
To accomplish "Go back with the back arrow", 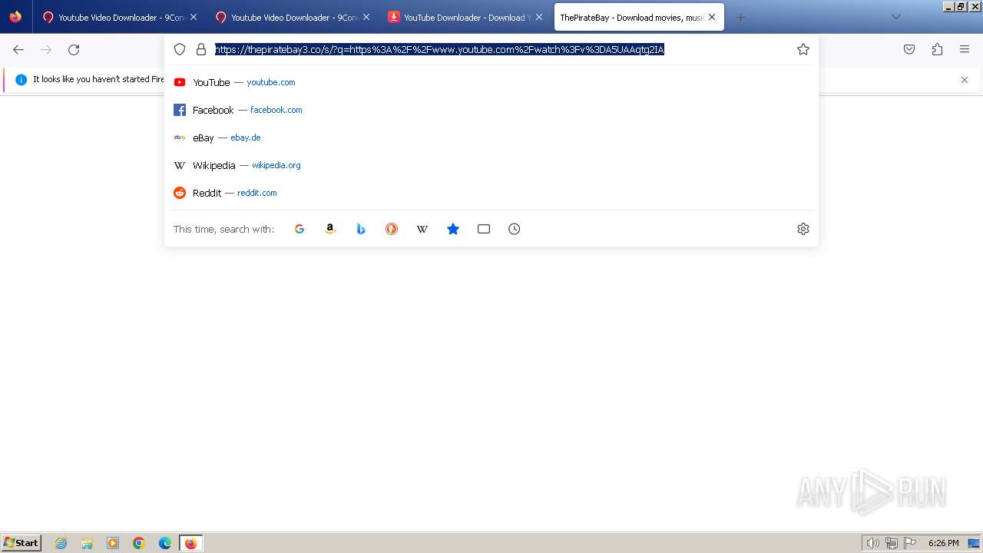I will pos(18,50).
